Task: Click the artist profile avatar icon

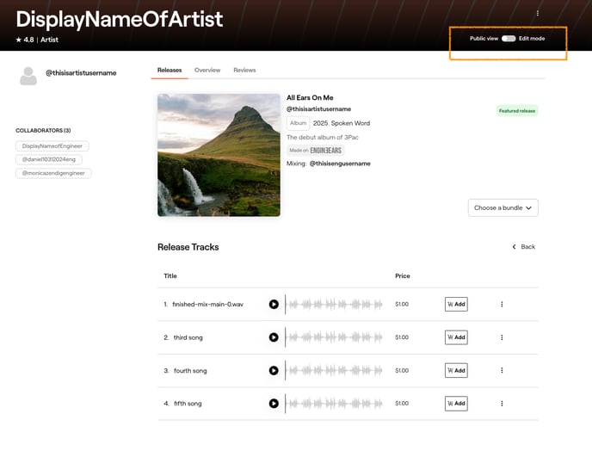Action: [x=28, y=76]
